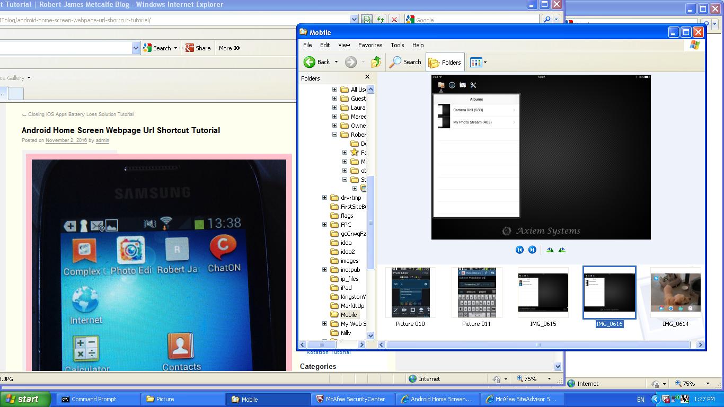Open the Views dropdown in explorer toolbar

478,62
